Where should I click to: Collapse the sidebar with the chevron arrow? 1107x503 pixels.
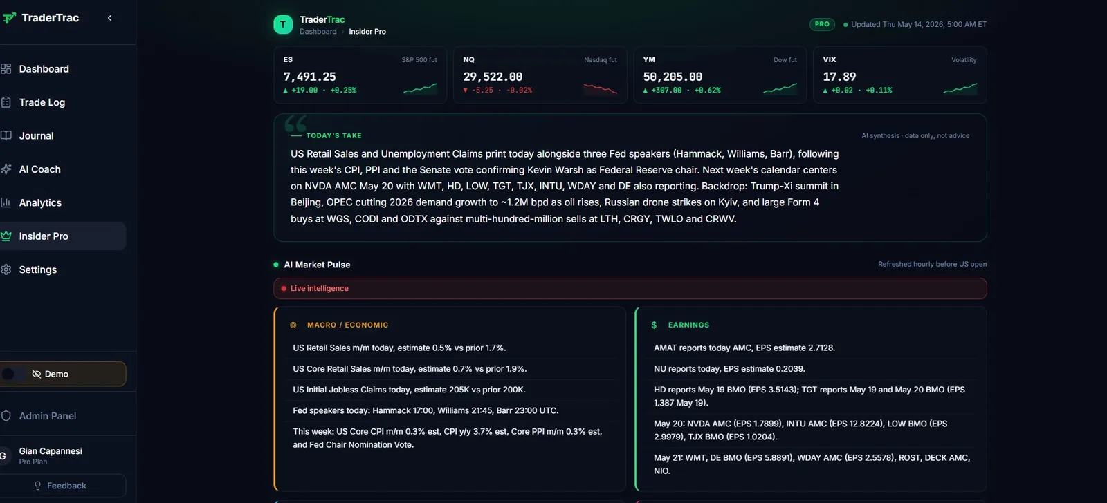click(109, 18)
